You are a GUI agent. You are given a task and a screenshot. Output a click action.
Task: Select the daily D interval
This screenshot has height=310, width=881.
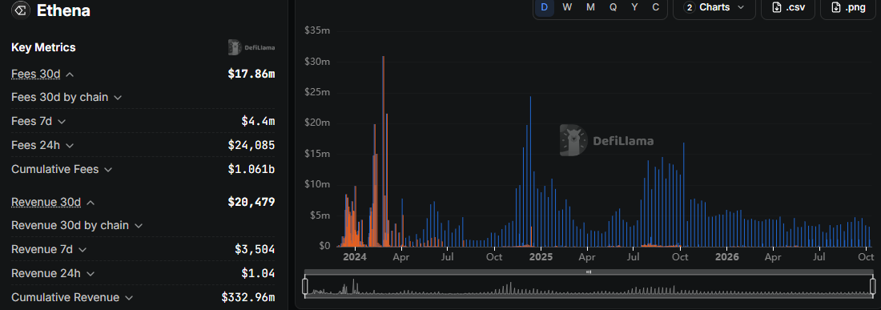point(544,7)
